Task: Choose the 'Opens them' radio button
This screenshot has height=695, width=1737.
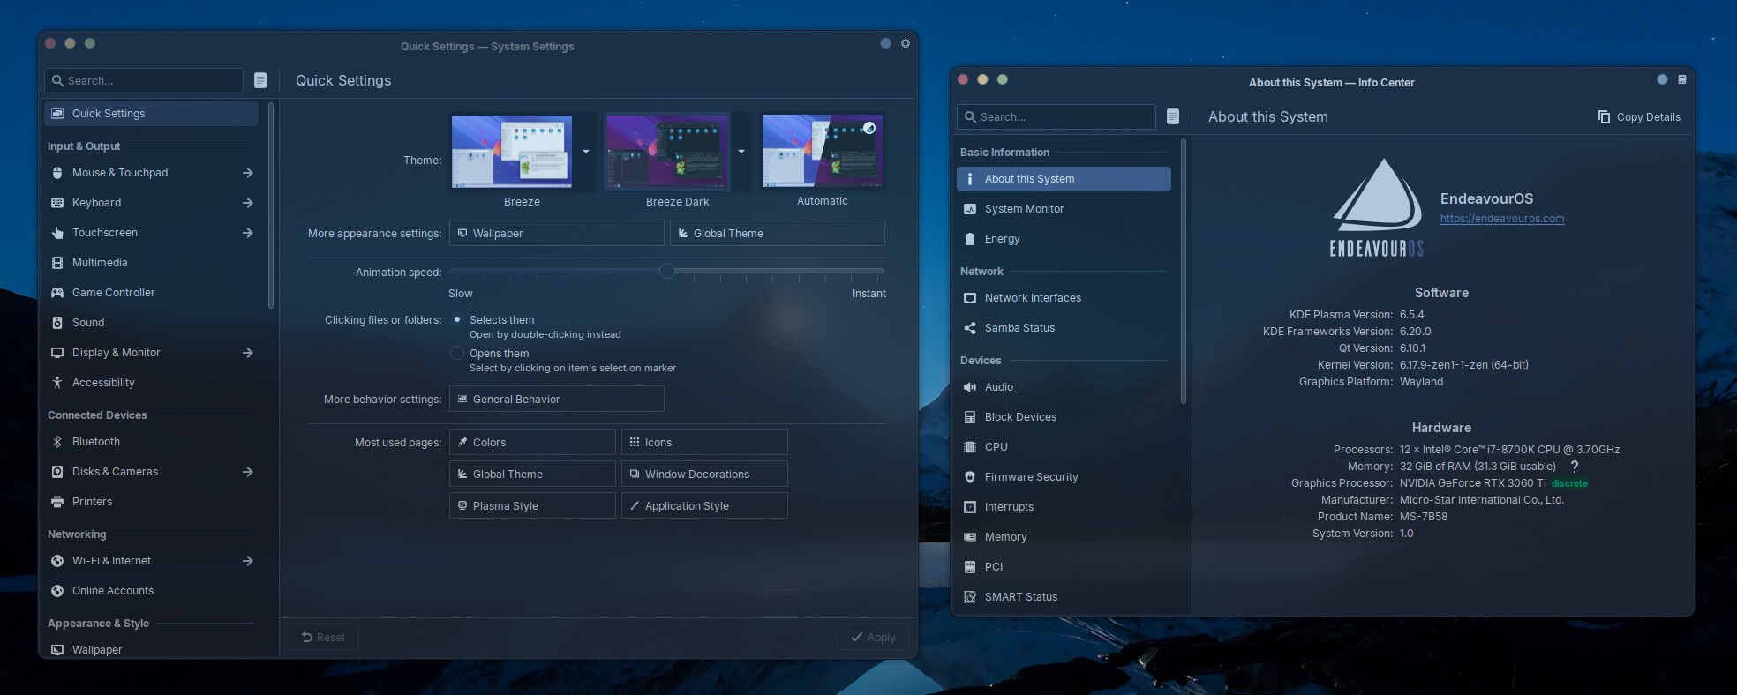Action: tap(457, 354)
